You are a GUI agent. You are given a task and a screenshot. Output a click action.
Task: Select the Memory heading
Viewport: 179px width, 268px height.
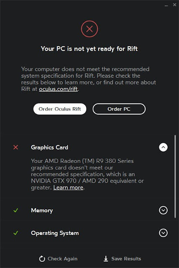coord(42,210)
